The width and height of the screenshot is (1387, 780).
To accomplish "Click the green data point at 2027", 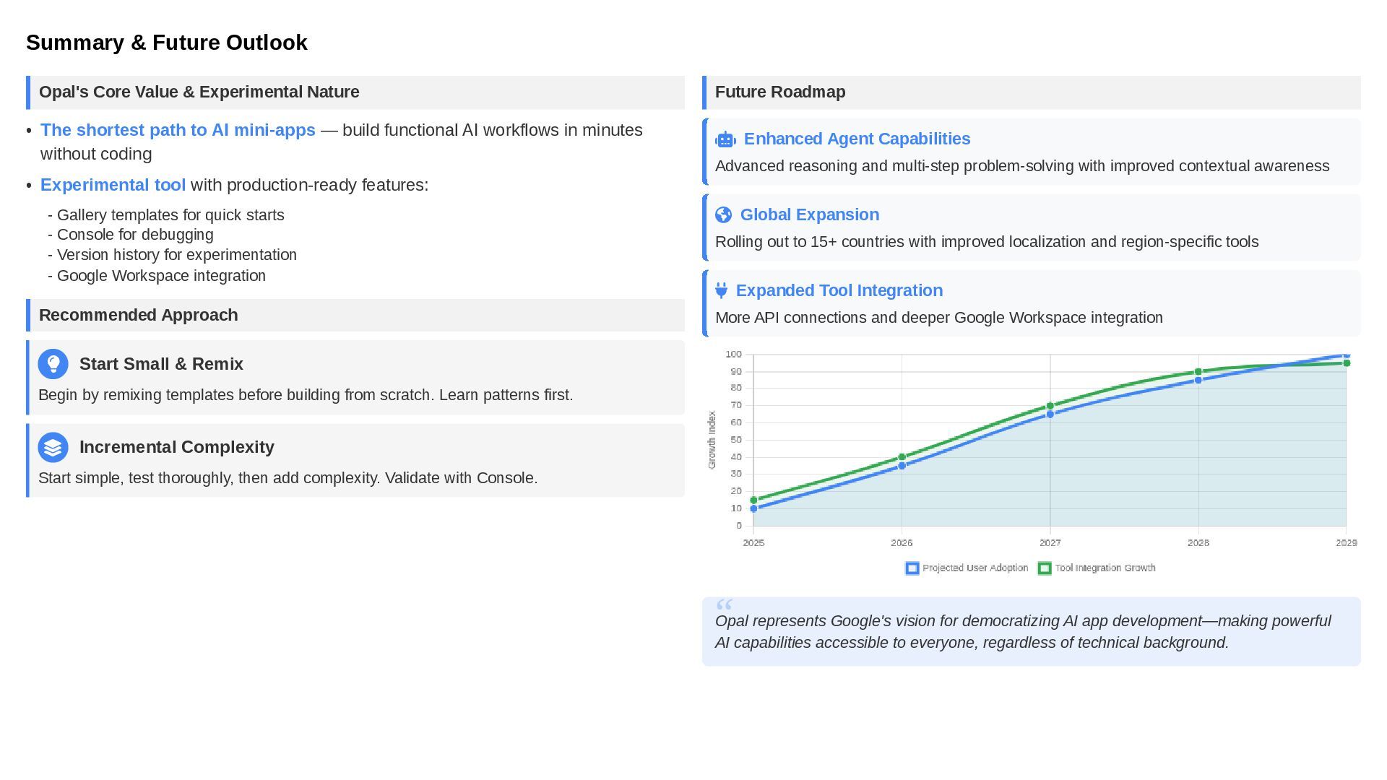I will click(x=1050, y=406).
